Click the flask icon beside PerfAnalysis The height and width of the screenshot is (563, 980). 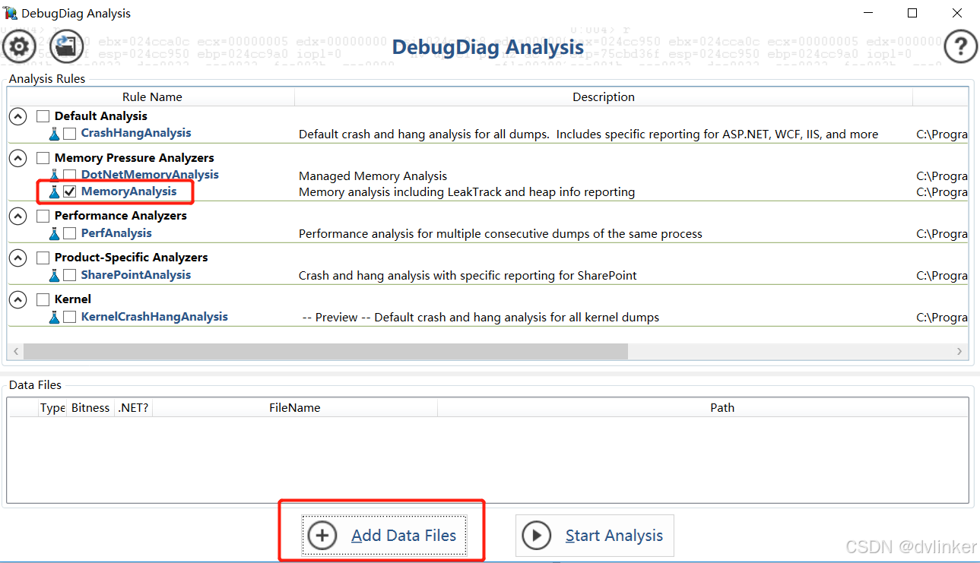[54, 234]
